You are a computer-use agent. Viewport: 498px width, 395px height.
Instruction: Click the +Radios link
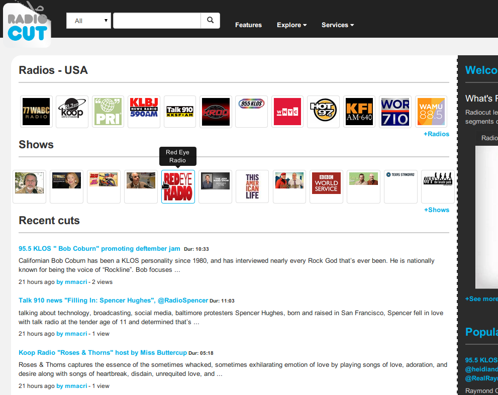point(436,134)
